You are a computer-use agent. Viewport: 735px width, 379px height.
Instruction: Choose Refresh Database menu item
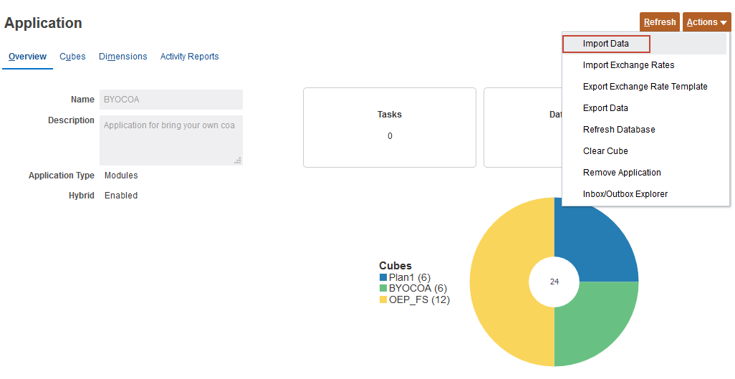(x=619, y=130)
